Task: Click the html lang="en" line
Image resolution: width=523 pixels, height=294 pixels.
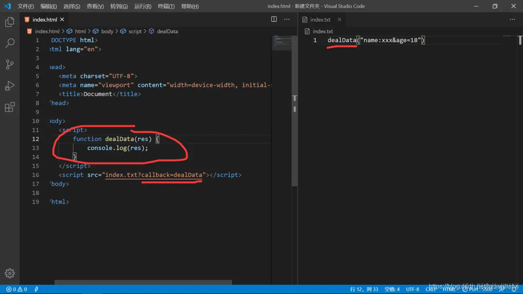Action: 76,49
